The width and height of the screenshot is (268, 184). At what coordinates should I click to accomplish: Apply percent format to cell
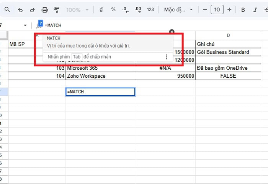tap(113, 10)
